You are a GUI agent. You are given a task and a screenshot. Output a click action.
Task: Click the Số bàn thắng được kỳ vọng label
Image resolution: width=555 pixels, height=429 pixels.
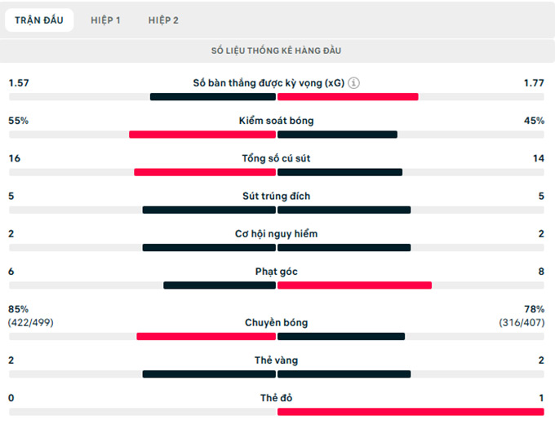(268, 83)
